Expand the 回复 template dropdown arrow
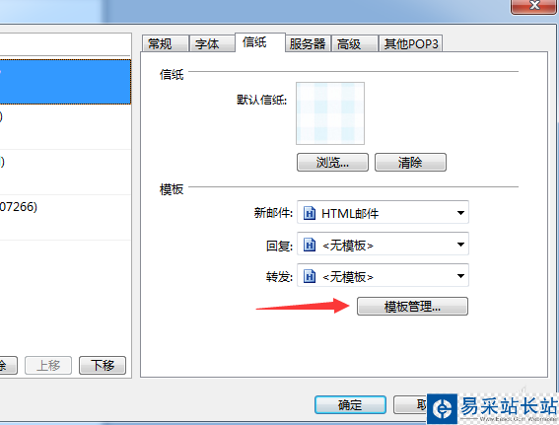This screenshot has height=425, width=559. coord(460,245)
